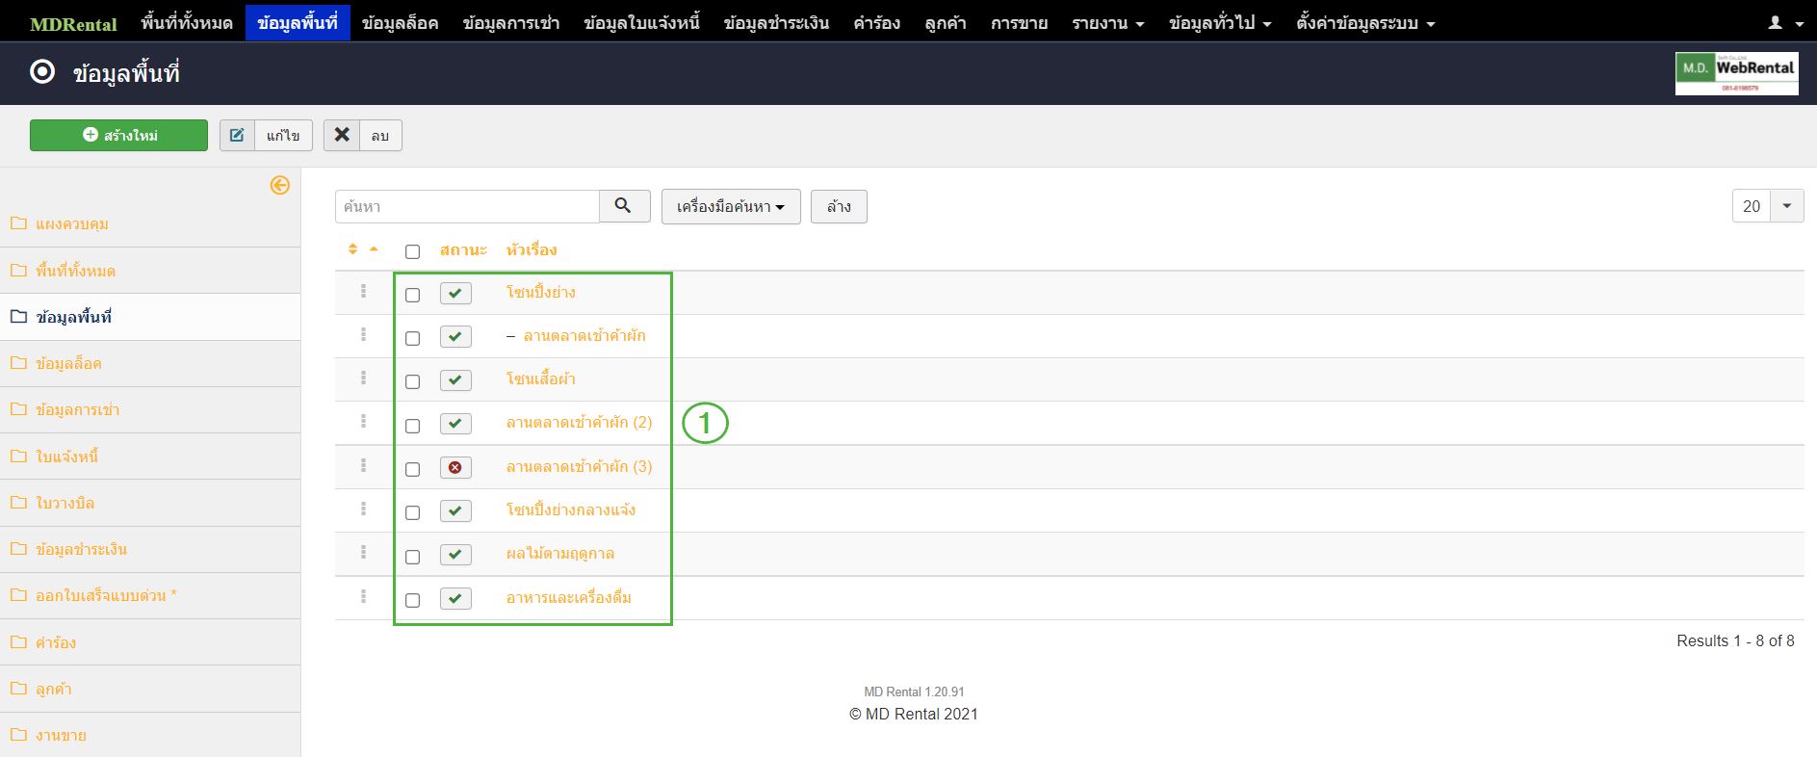Viewport: 1817px width, 757px height.
Task: Open พื้นที่ทั้งหมด in top menu
Action: [187, 22]
